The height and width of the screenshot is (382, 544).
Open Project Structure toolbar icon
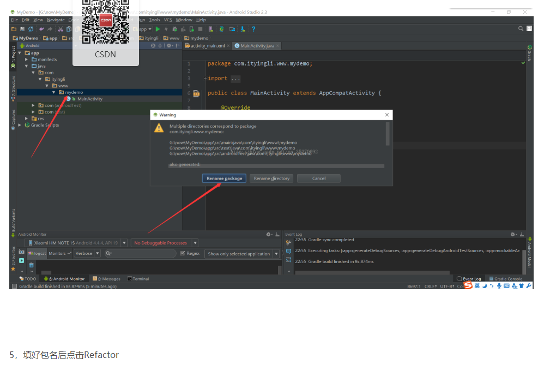(x=232, y=29)
